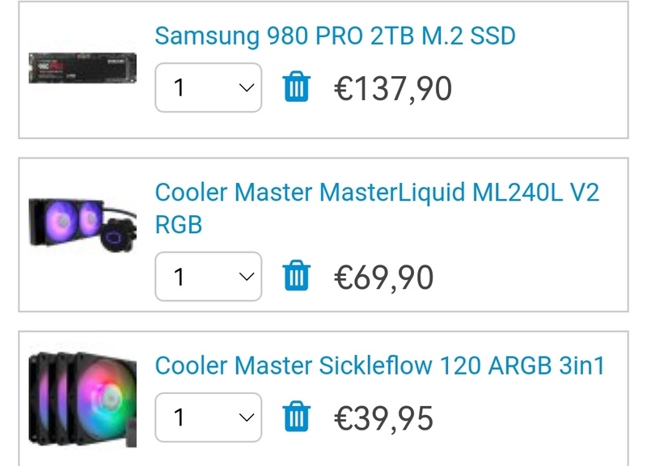Open Samsung 980 PRO 2TB M.2 SSD link
This screenshot has height=466, width=647.
click(x=335, y=36)
